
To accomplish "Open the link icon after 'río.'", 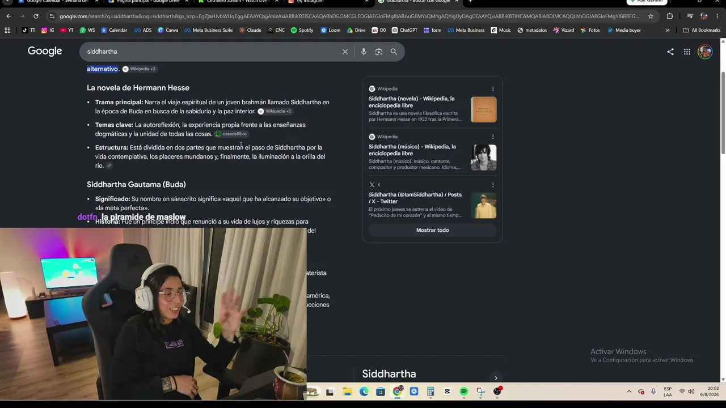I will coord(109,165).
